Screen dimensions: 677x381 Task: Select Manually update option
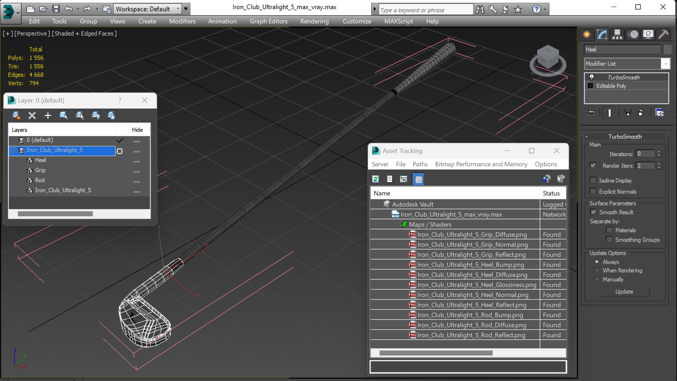(597, 279)
